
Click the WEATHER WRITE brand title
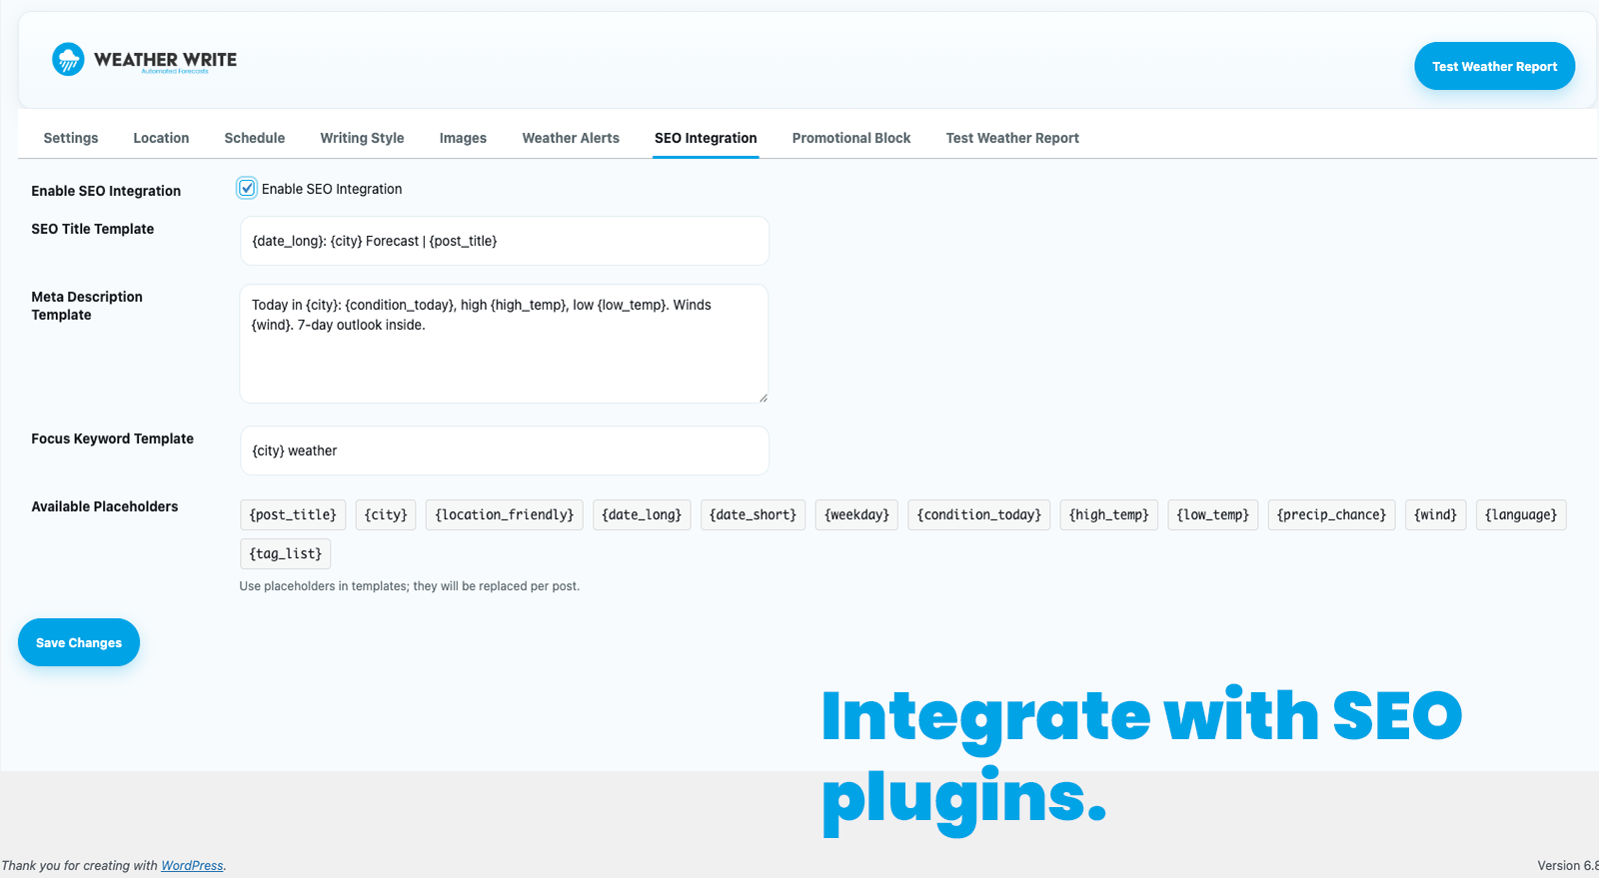point(165,59)
